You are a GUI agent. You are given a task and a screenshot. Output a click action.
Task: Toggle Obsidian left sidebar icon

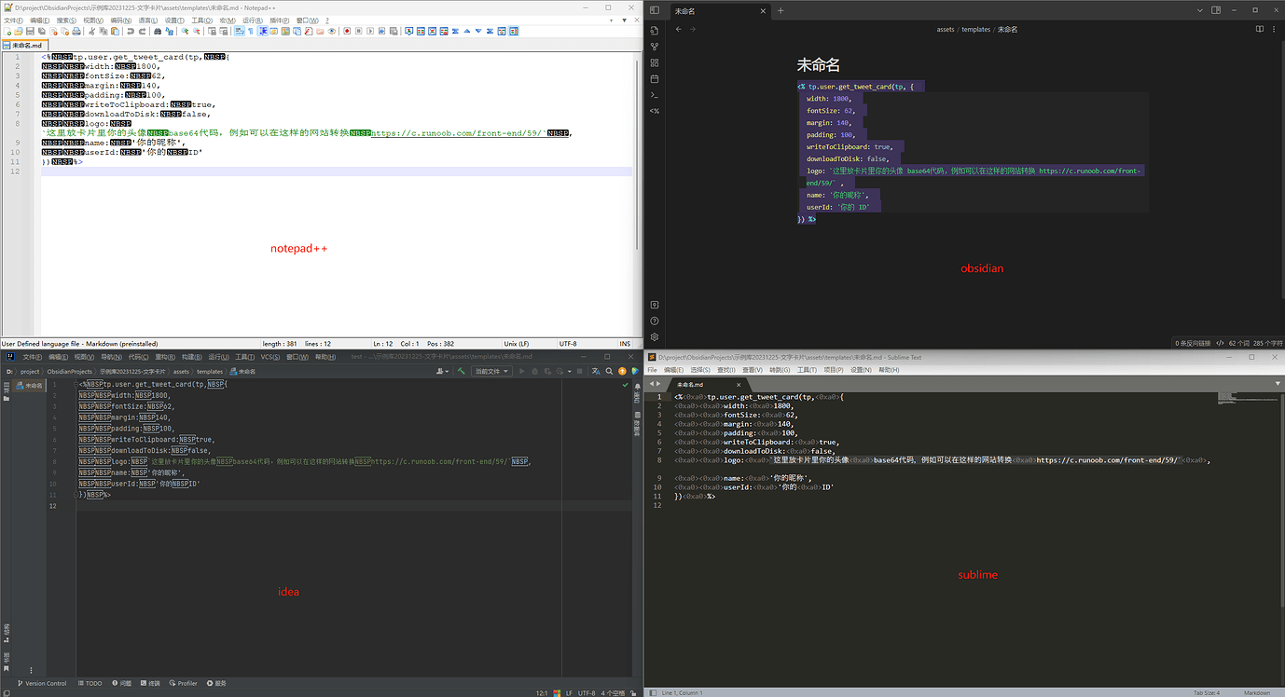(x=655, y=10)
